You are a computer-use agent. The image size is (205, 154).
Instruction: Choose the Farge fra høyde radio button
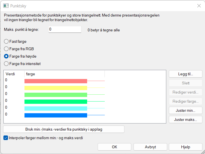pyautogui.click(x=6, y=56)
